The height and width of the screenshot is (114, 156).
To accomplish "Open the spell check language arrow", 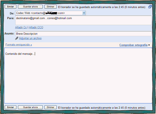I will [149, 45].
